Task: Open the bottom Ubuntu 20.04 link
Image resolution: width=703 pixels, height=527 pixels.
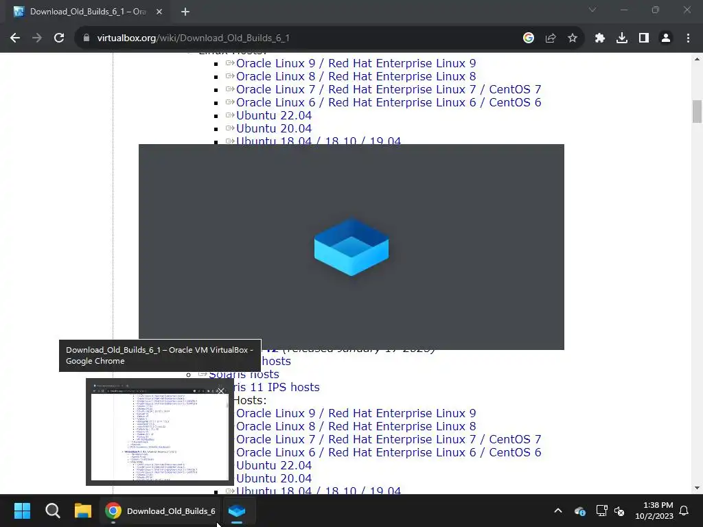Action: tap(274, 478)
